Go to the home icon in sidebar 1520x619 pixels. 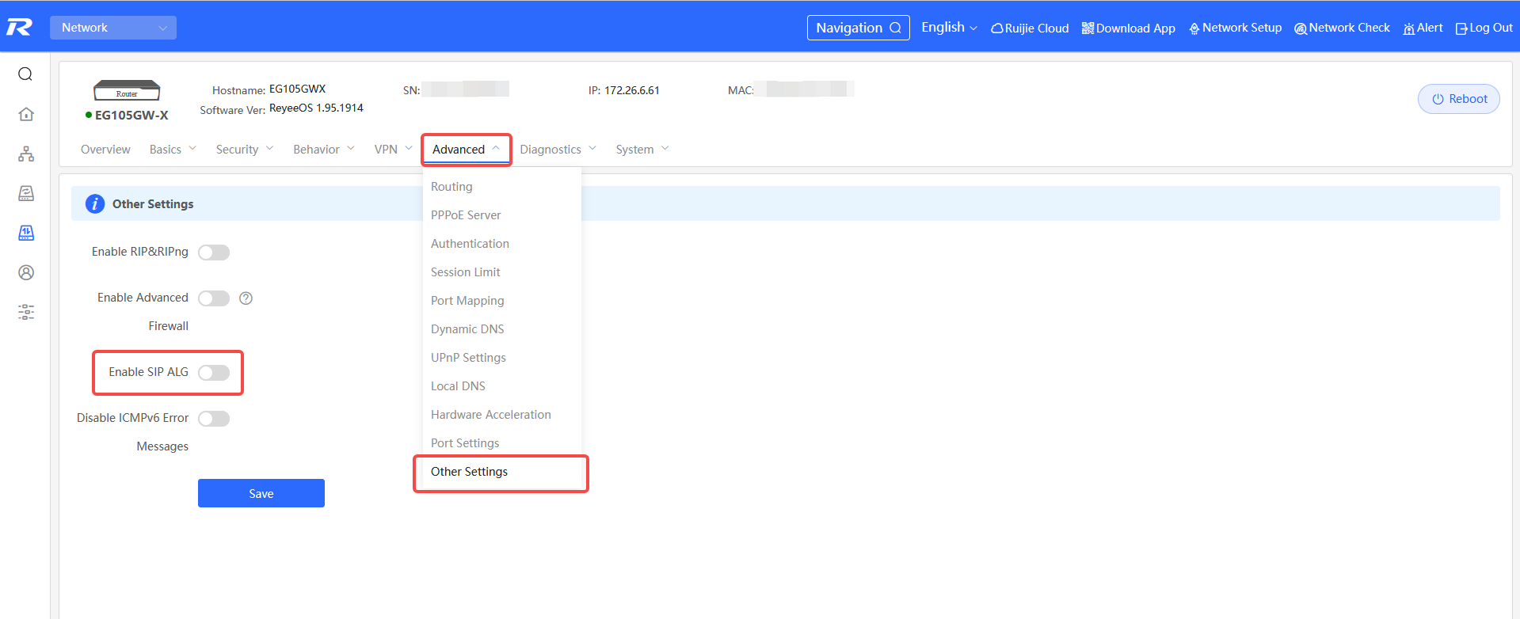tap(26, 114)
